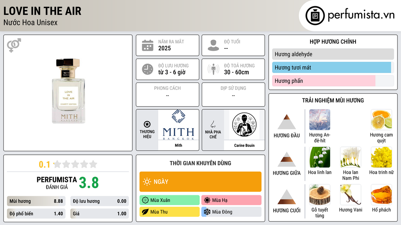Click the LOVE IN THE AIR title

(x=42, y=11)
